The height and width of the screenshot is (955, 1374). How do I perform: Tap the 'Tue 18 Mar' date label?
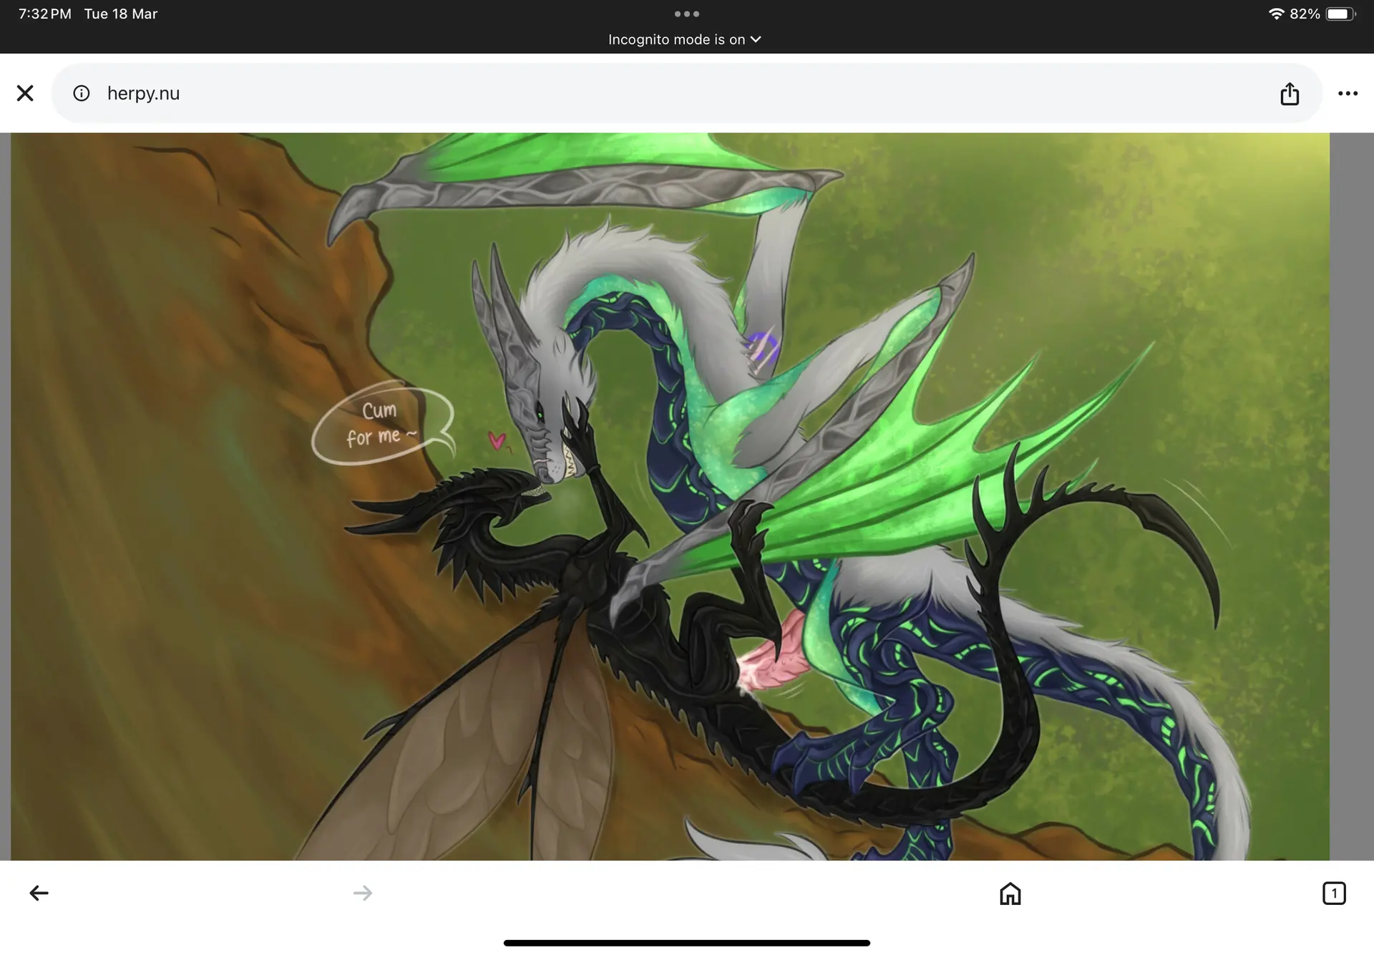pyautogui.click(x=120, y=14)
